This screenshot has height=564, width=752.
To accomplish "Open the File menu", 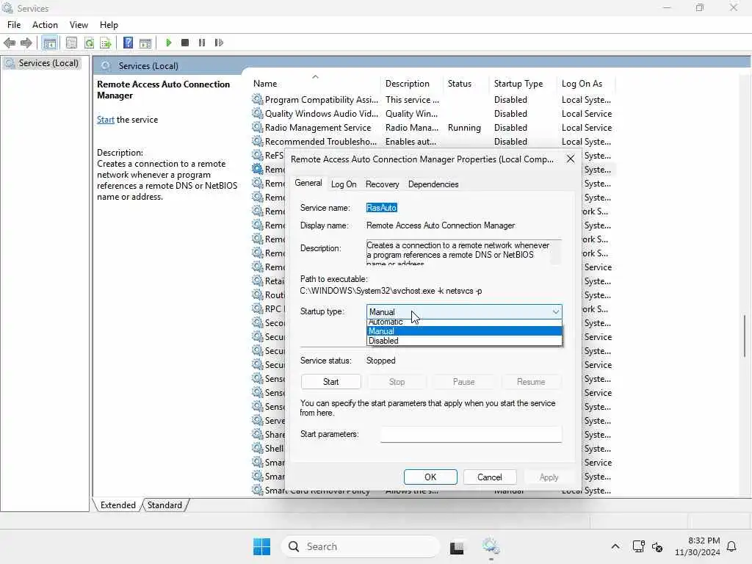I will click(x=14, y=25).
